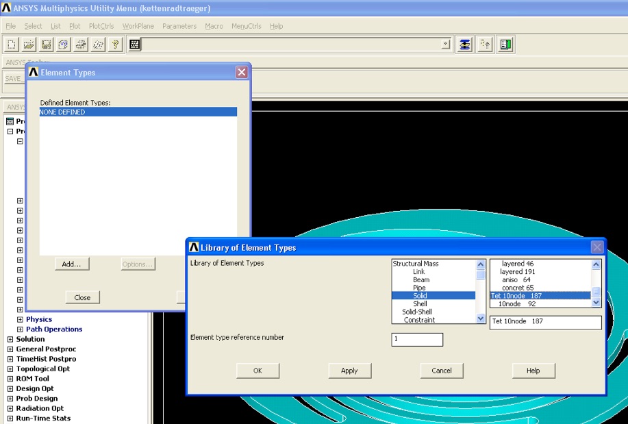This screenshot has height=424, width=628.
Task: Open the WorkPlane menu
Action: coord(138,26)
